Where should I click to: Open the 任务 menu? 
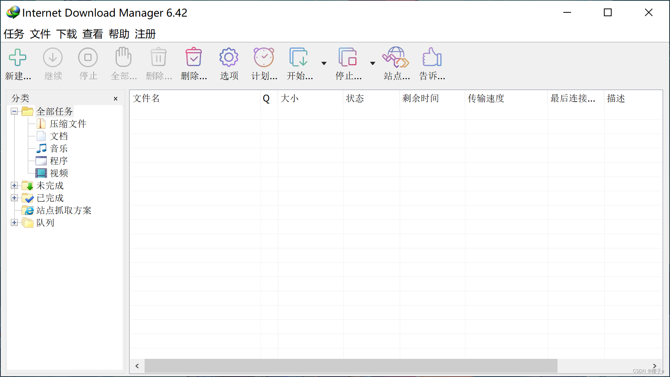[x=14, y=34]
